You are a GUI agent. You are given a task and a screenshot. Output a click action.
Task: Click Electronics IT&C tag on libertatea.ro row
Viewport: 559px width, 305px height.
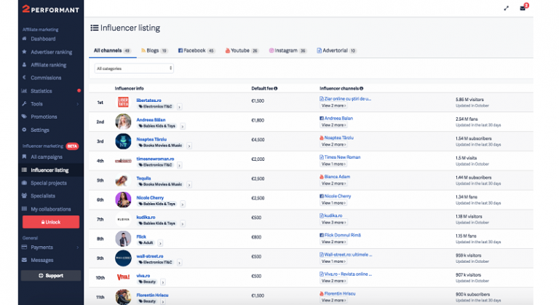pyautogui.click(x=156, y=107)
